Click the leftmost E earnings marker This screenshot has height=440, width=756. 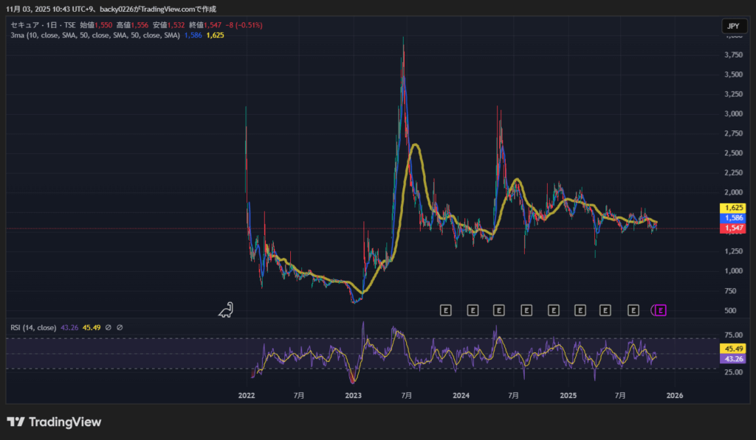pyautogui.click(x=445, y=310)
